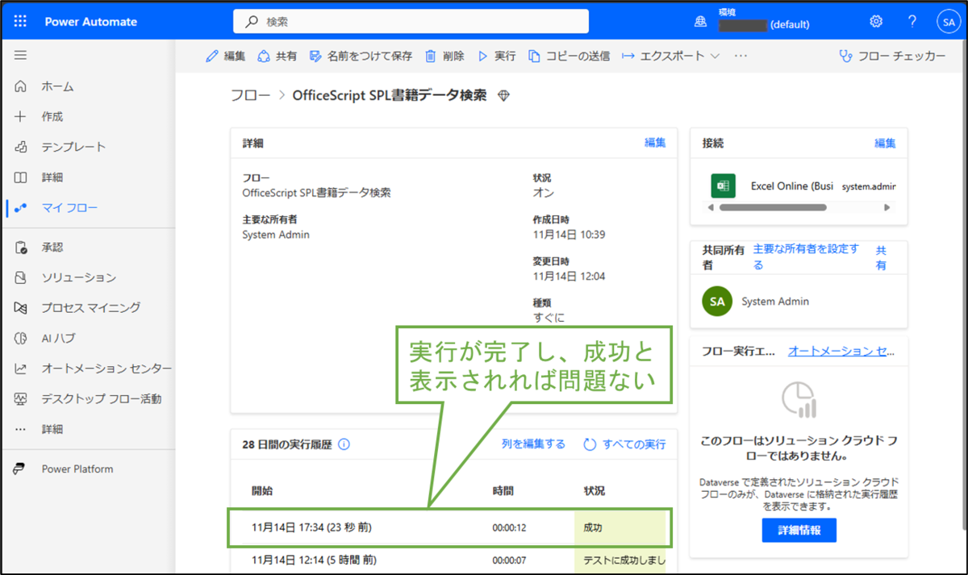Open AI ハブ in the sidebar
Image resolution: width=968 pixels, height=575 pixels.
pos(59,338)
